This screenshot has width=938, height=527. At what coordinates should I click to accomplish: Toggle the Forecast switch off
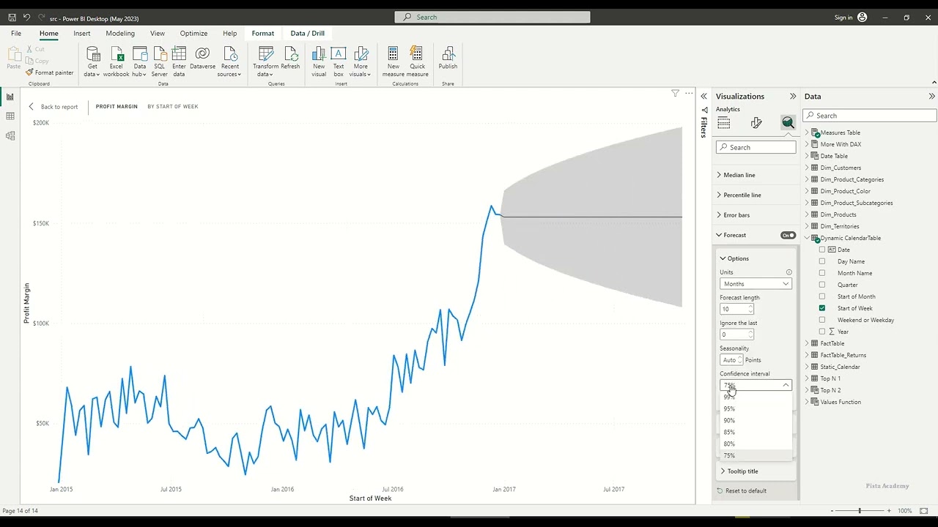(x=788, y=235)
